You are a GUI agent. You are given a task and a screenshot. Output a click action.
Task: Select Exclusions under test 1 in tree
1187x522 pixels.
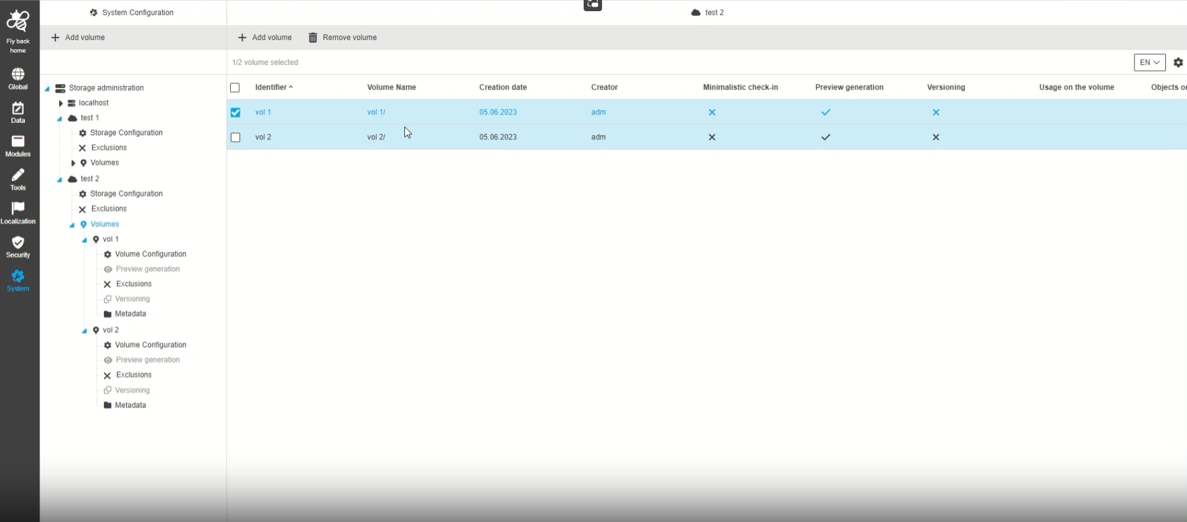pos(109,148)
